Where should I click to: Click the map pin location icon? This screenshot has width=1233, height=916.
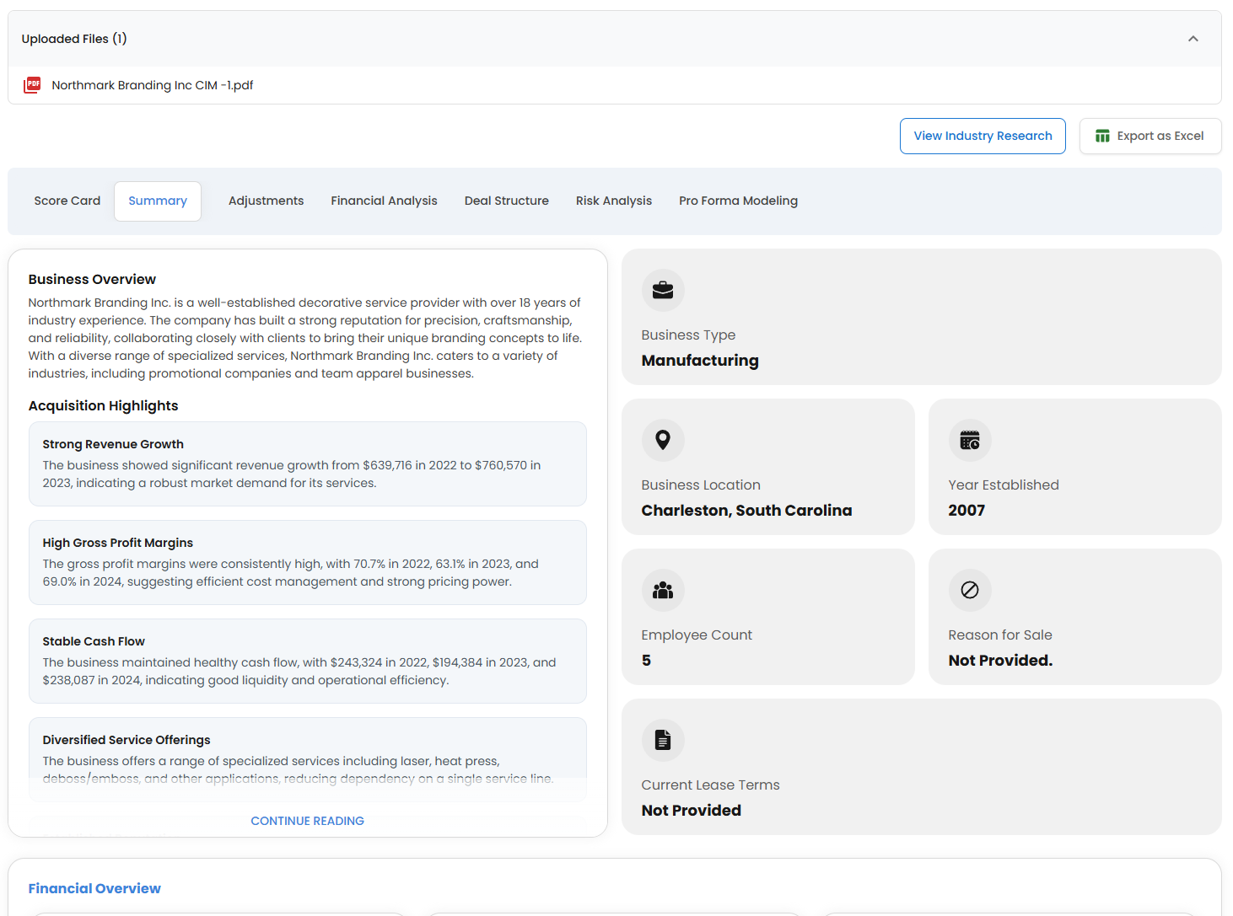tap(663, 440)
